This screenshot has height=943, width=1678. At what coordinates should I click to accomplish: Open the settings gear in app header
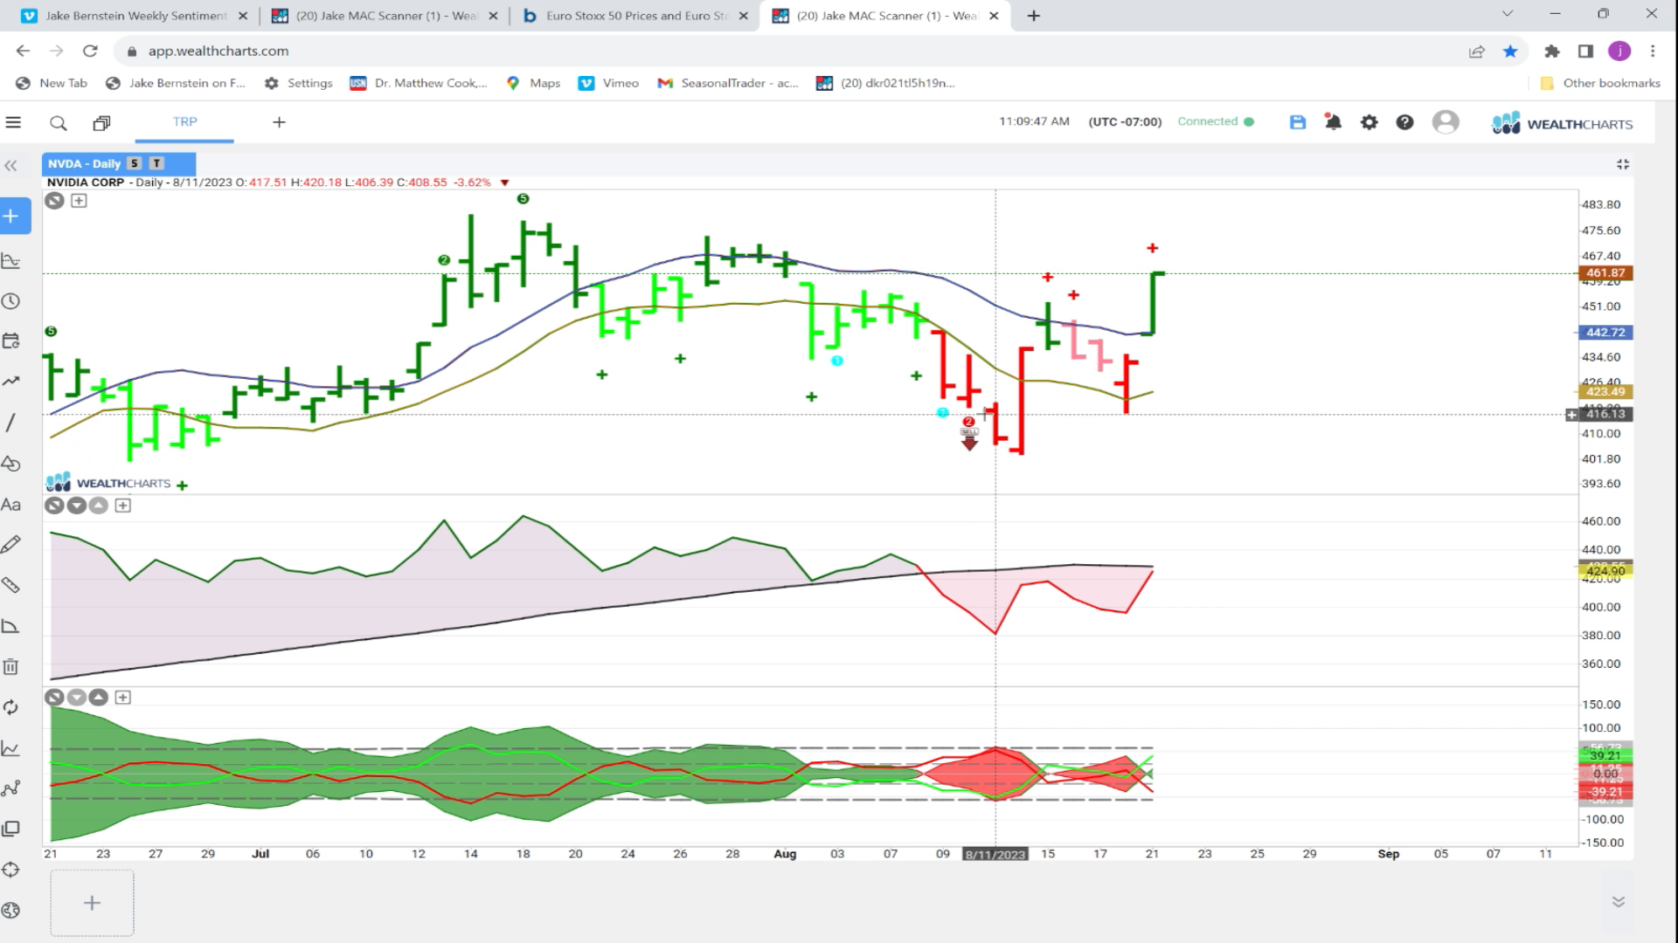1369,123
